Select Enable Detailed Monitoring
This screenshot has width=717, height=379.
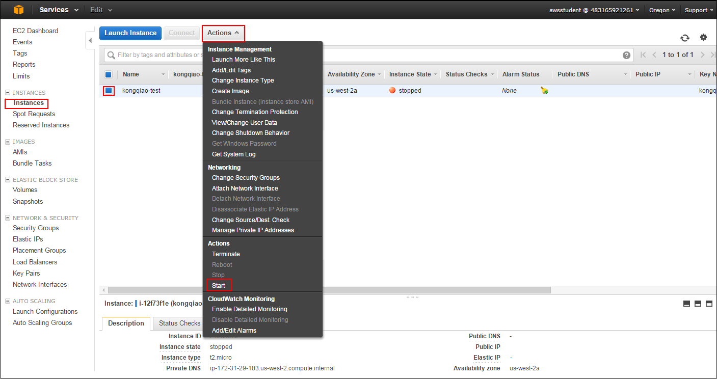[250, 309]
